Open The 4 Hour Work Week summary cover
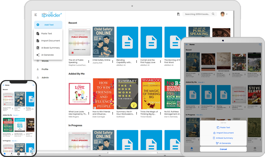 127,94
